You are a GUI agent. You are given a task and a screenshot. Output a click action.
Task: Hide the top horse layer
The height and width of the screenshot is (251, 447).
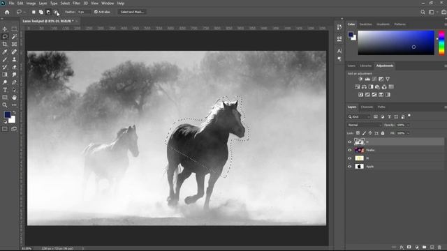point(349,142)
